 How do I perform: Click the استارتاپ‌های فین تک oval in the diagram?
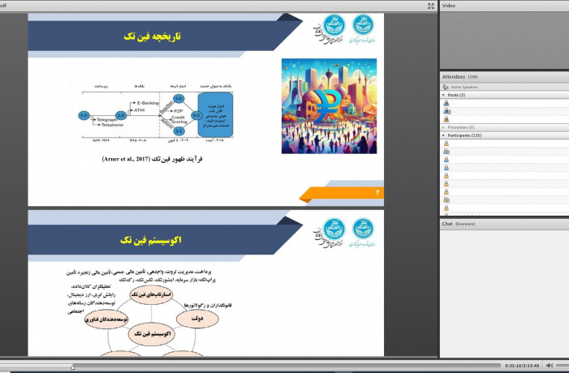click(151, 294)
